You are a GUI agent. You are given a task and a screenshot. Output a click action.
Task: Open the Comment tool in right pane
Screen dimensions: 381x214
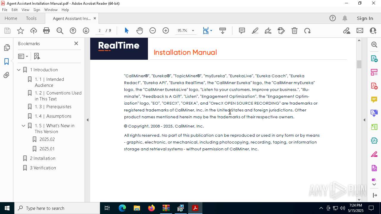[374, 100]
